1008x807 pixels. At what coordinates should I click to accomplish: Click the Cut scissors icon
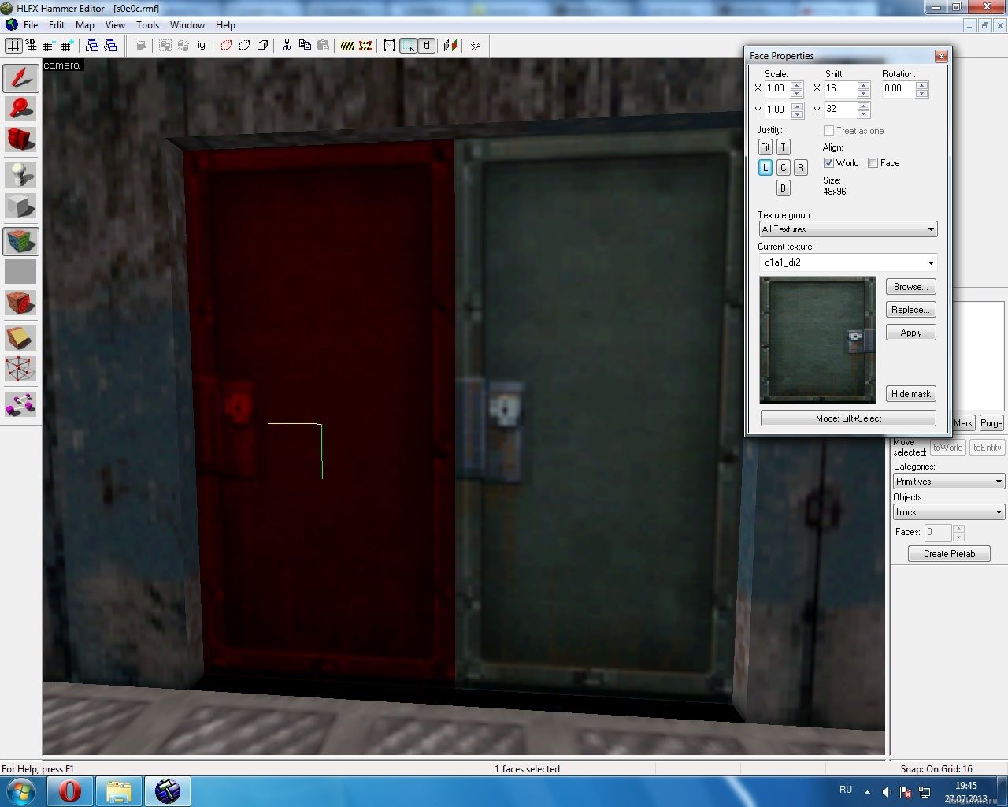coord(287,46)
